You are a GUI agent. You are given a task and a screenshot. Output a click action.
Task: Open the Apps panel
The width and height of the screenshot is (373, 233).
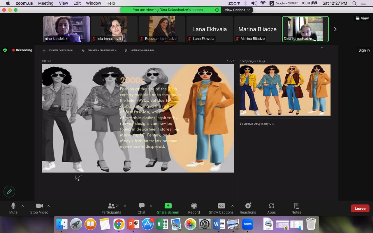coord(272,206)
